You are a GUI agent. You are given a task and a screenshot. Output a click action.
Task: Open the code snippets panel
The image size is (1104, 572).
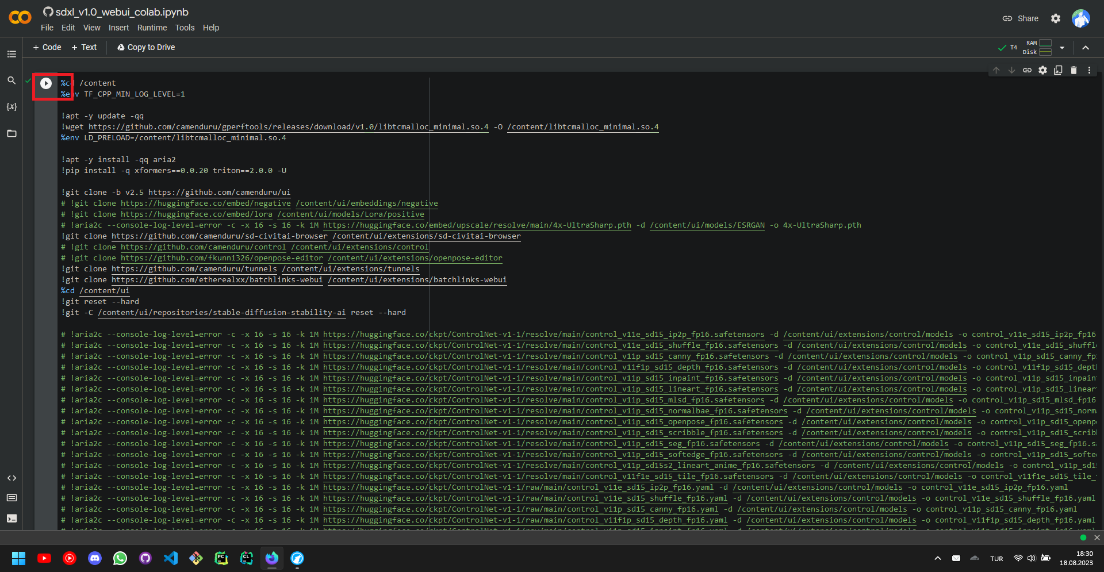[11, 478]
